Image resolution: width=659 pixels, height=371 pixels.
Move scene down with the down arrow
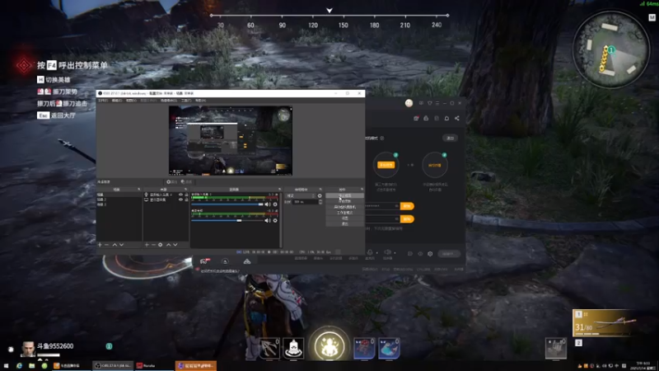(x=121, y=244)
